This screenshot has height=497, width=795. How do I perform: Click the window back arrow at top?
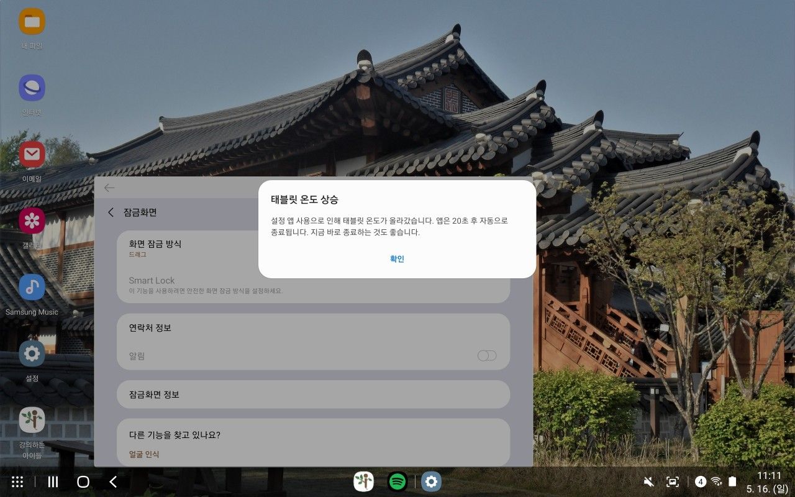point(110,188)
